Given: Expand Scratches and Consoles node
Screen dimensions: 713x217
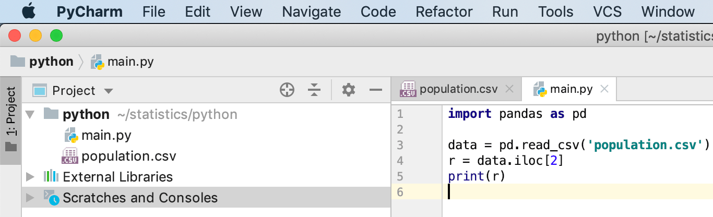Looking at the screenshot, I should click(x=30, y=198).
